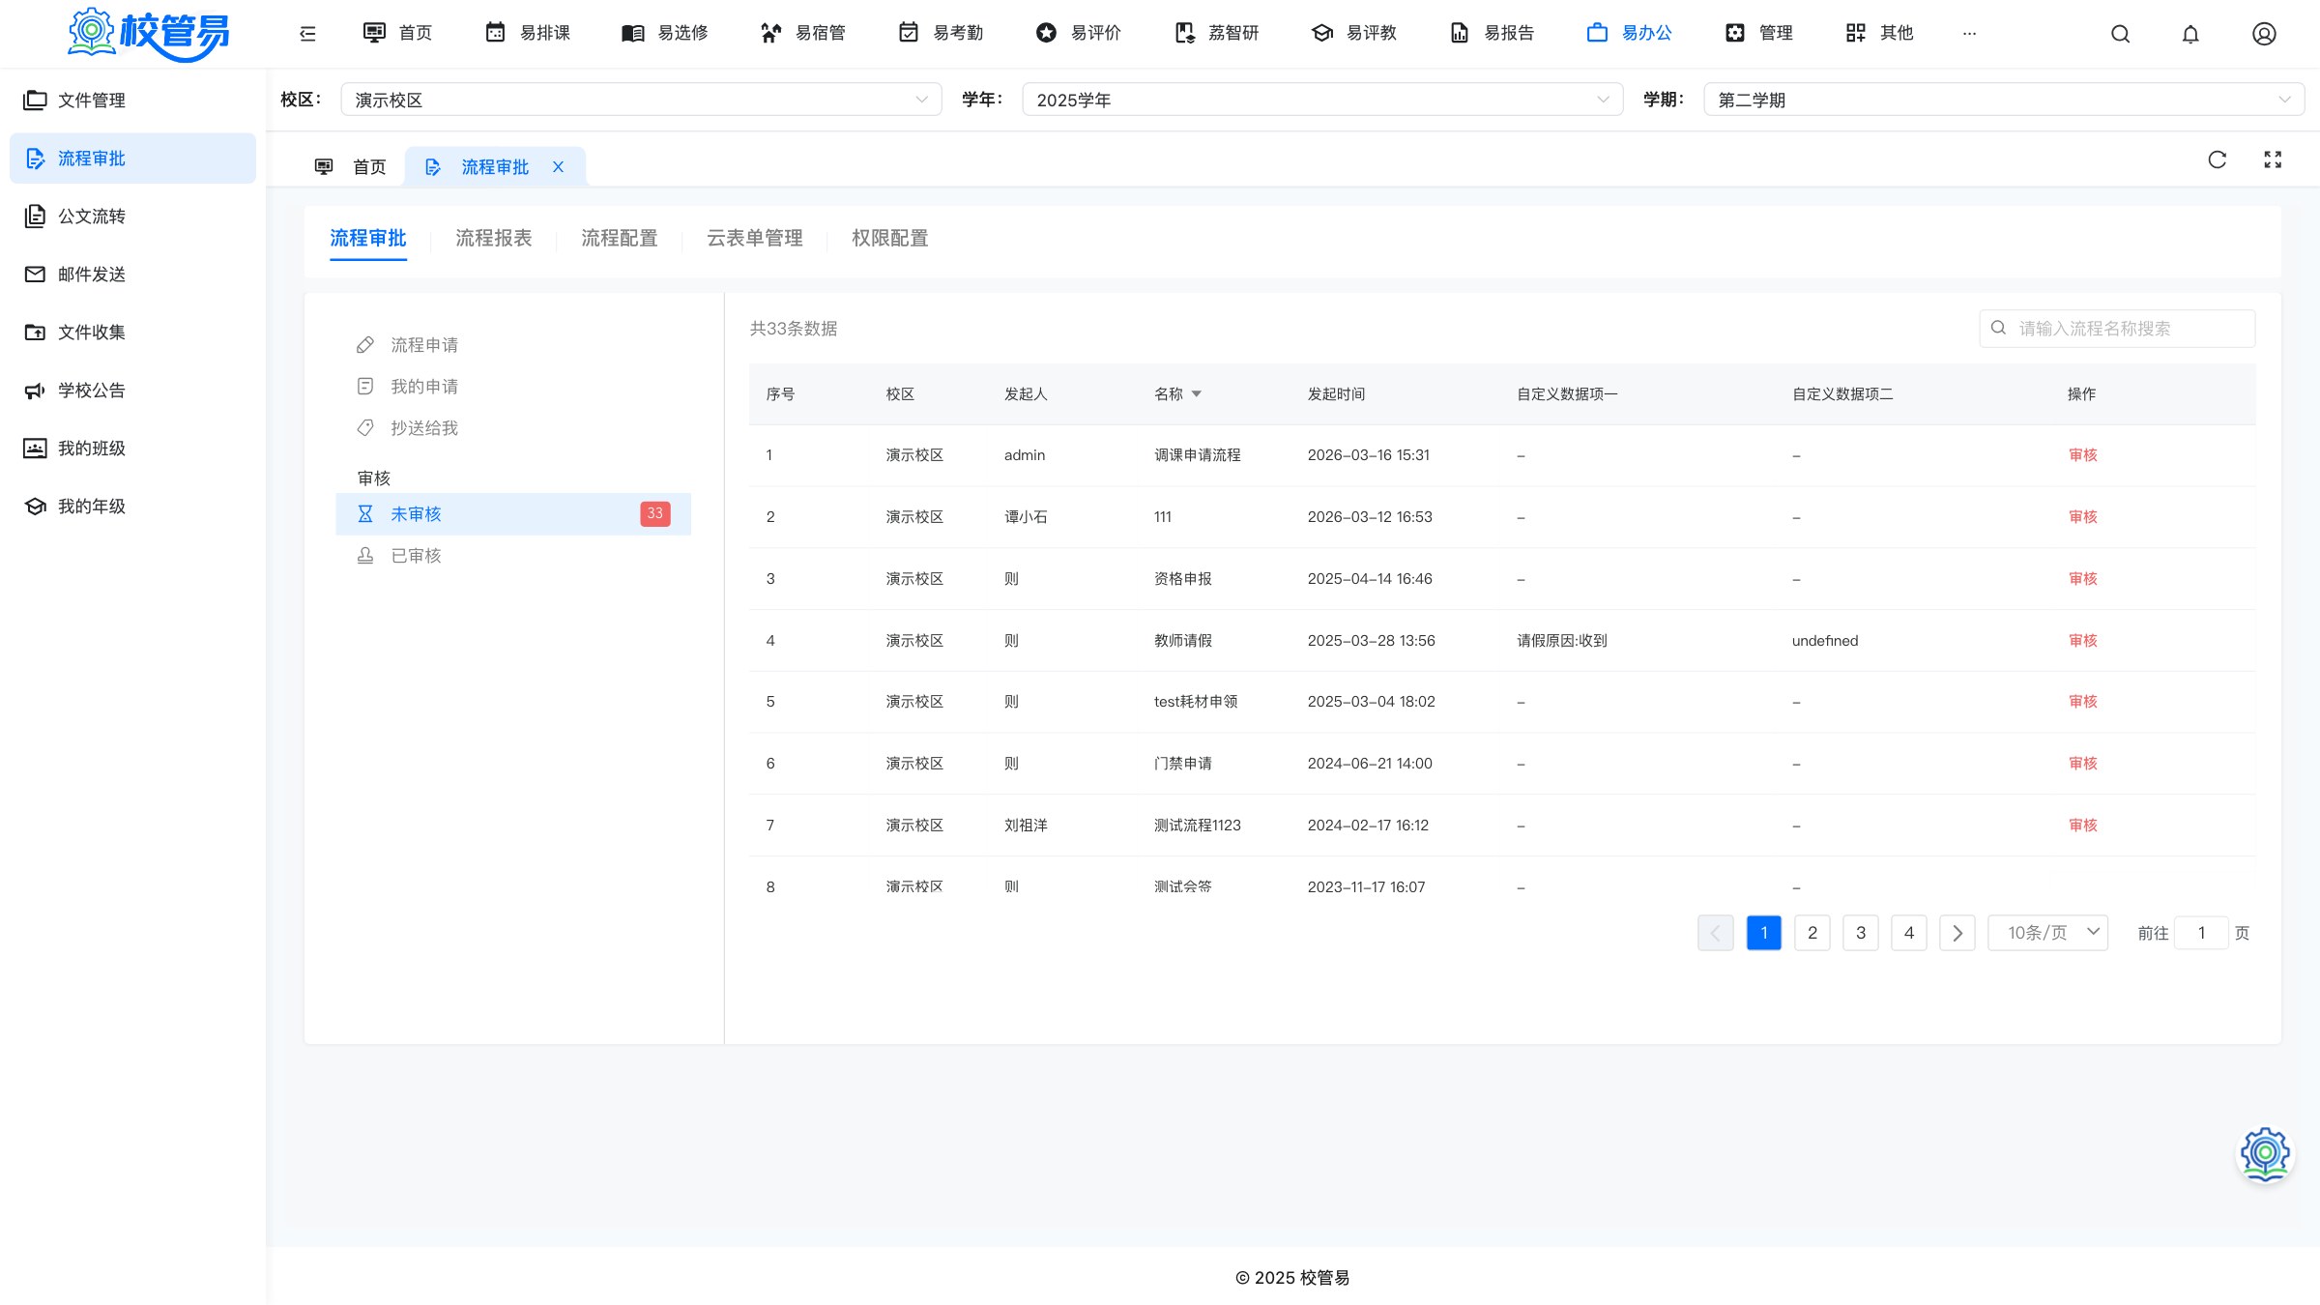
Task: Click the 校管易 logo
Action: point(149,34)
